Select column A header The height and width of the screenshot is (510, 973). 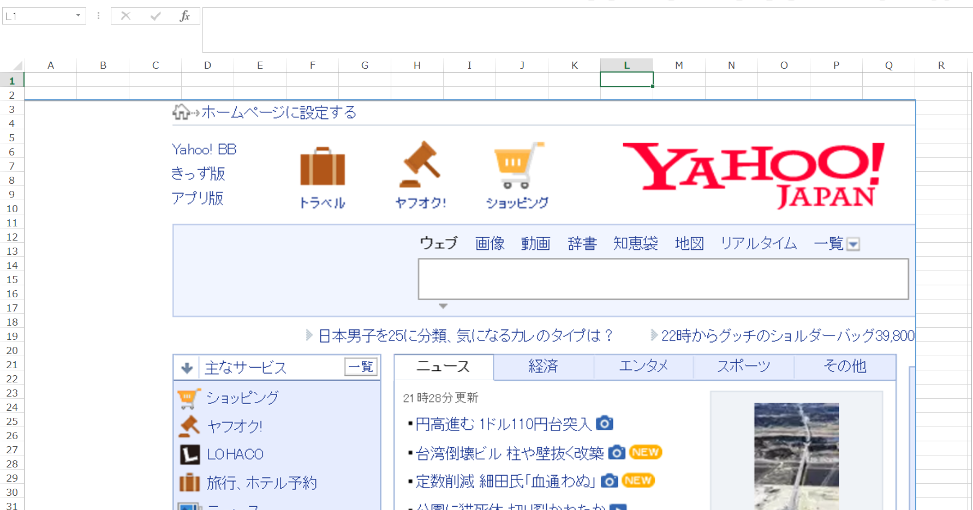click(x=51, y=65)
